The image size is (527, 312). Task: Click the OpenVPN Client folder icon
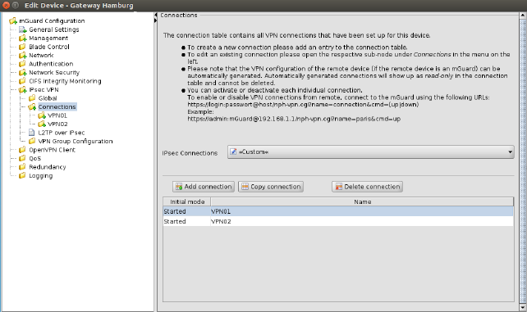coord(22,150)
